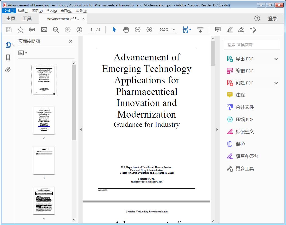Switch to the 主页 tab
286x225 pixels.
point(11,18)
